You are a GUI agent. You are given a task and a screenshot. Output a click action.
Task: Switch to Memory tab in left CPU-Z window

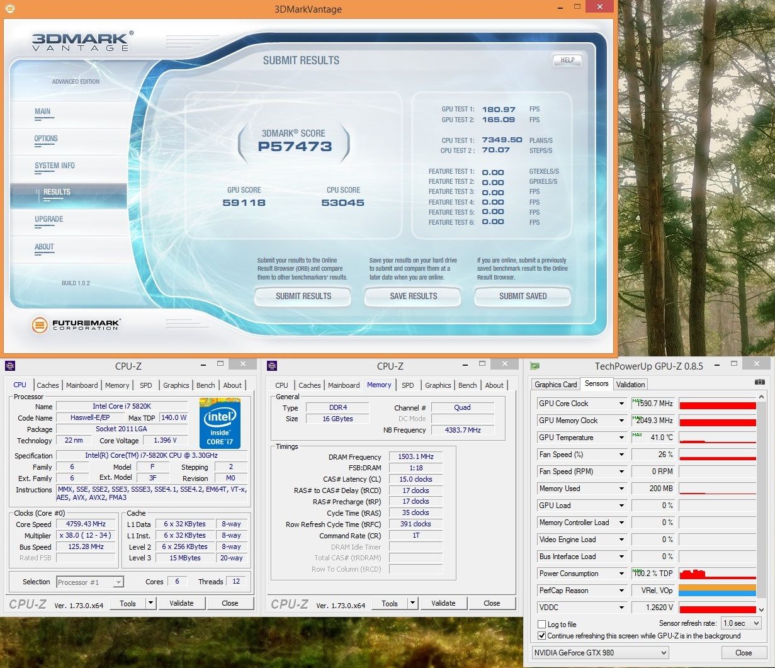tap(117, 385)
